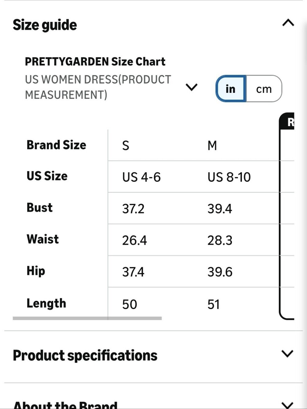307x409 pixels.
Task: Open the US Women Dress chart dropdown
Action: pyautogui.click(x=192, y=87)
